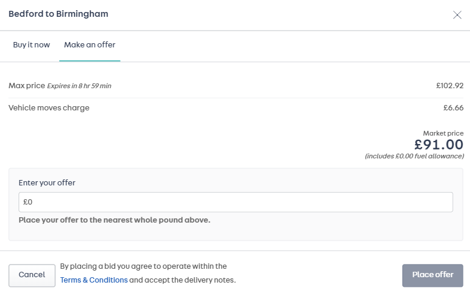The image size is (470, 300).
Task: Click the bid agreement text beside Cancel
Action: click(x=143, y=266)
